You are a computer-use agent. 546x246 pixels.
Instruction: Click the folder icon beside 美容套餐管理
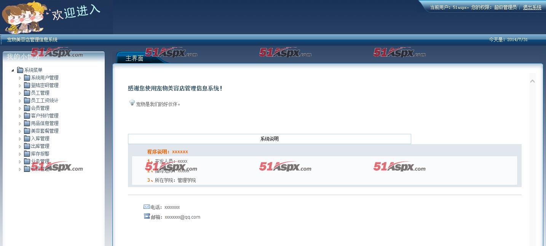(x=27, y=131)
